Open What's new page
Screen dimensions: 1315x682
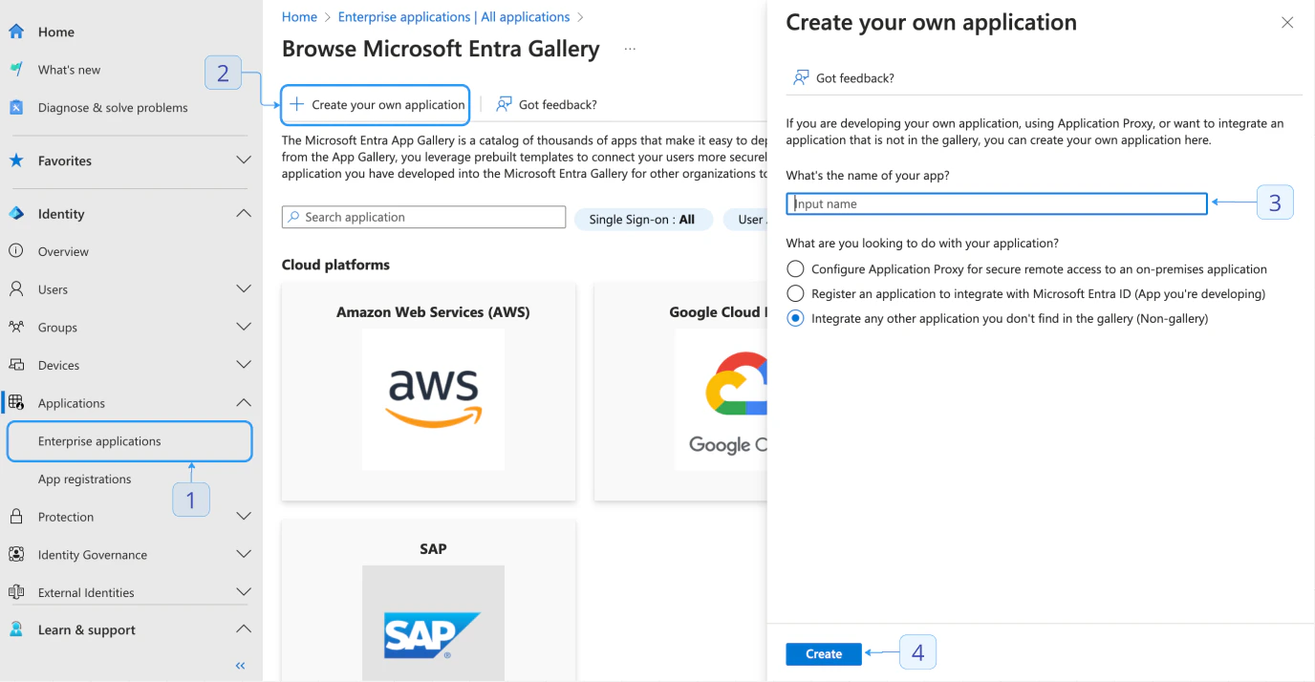coord(69,70)
